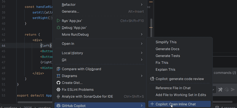
Task: Click the send message arrow icon
Action: coord(233,90)
